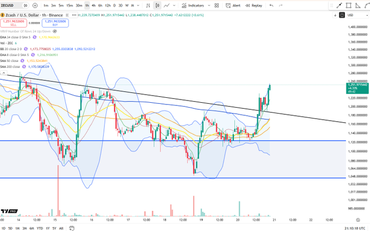Switch to the 1m timeframe
Viewport: 370px width, 231px height.
46,5
